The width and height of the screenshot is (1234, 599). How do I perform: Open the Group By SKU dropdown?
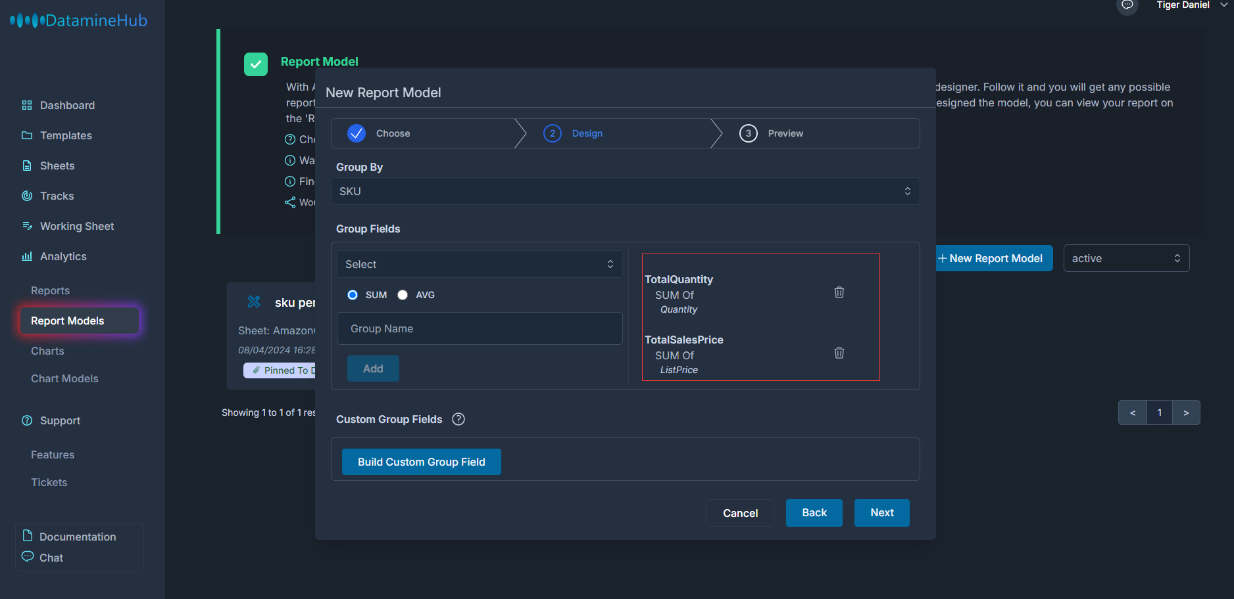(625, 191)
